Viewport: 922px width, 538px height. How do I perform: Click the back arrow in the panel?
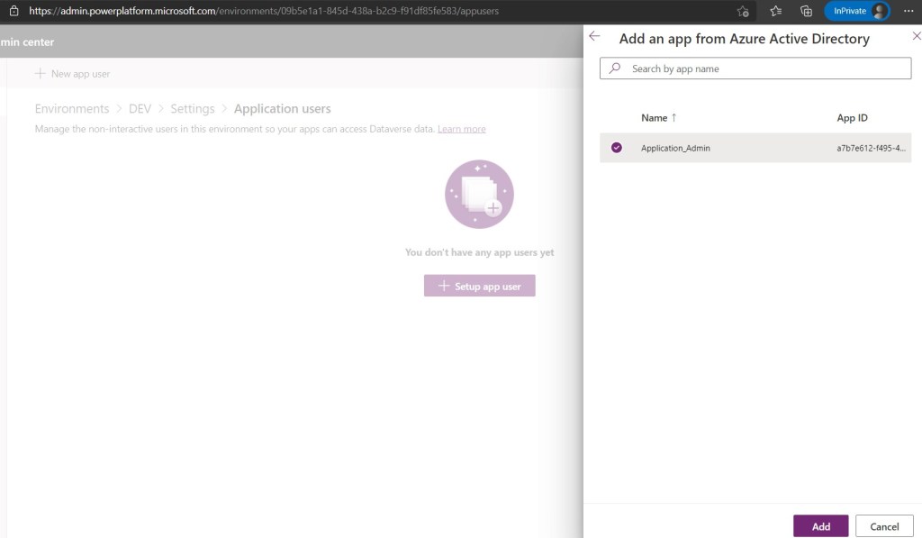click(x=594, y=37)
